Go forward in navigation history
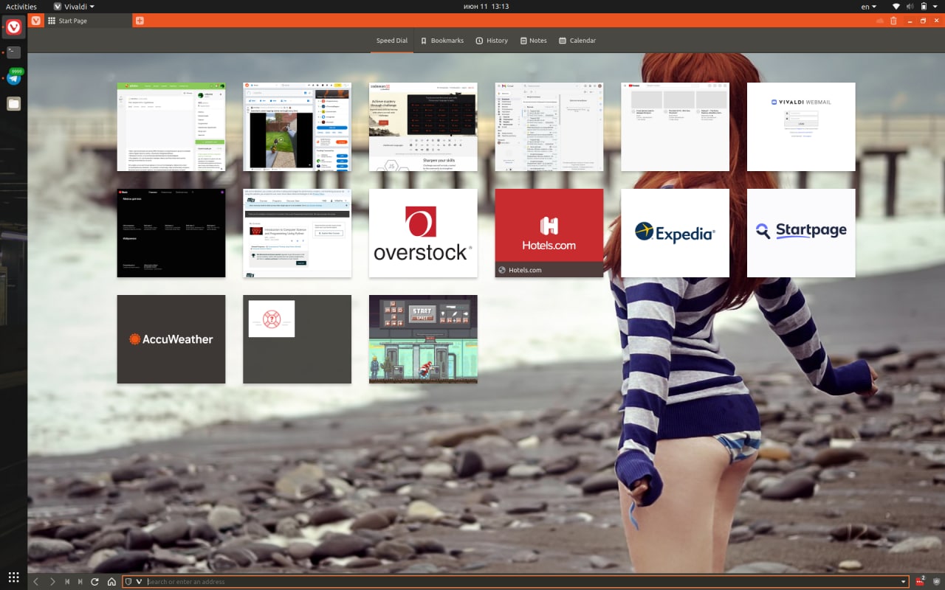Screen dimensions: 945x590 pos(52,582)
